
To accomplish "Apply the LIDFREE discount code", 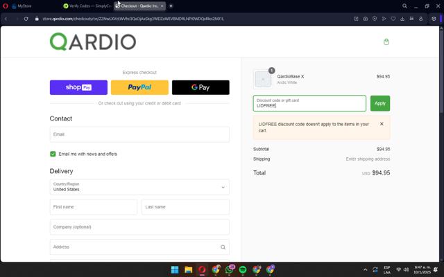I will 380,103.
